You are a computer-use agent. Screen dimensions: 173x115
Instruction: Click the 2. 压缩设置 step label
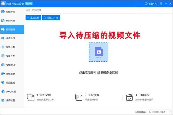click(x=92, y=95)
